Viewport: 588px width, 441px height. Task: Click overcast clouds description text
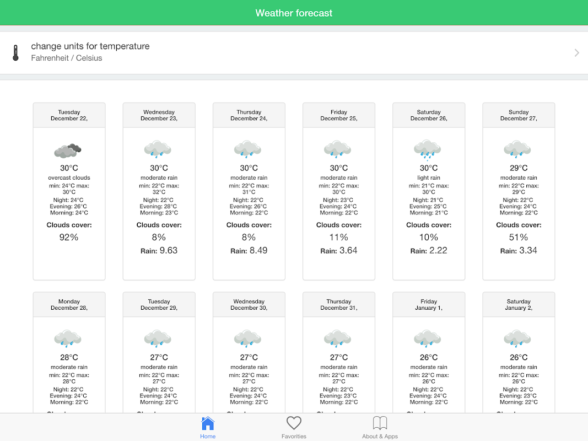coord(69,178)
